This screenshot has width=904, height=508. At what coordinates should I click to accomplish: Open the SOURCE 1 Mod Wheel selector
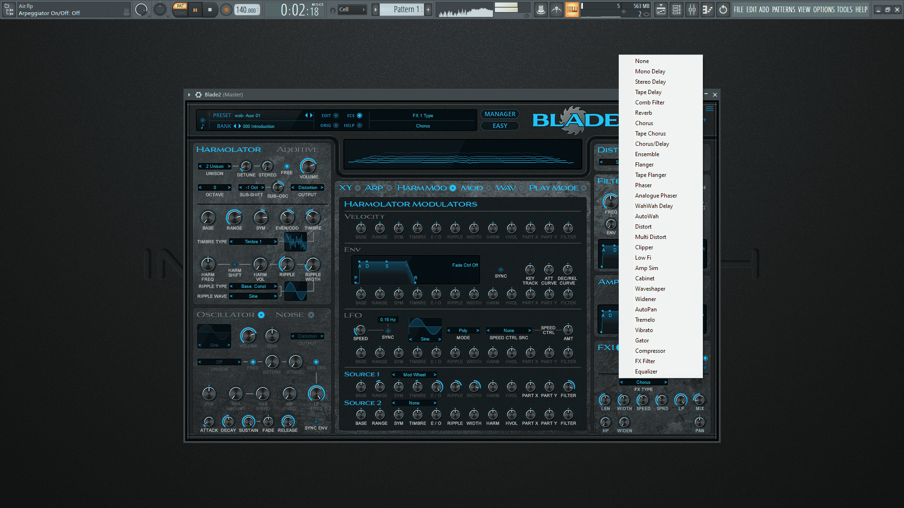[414, 375]
